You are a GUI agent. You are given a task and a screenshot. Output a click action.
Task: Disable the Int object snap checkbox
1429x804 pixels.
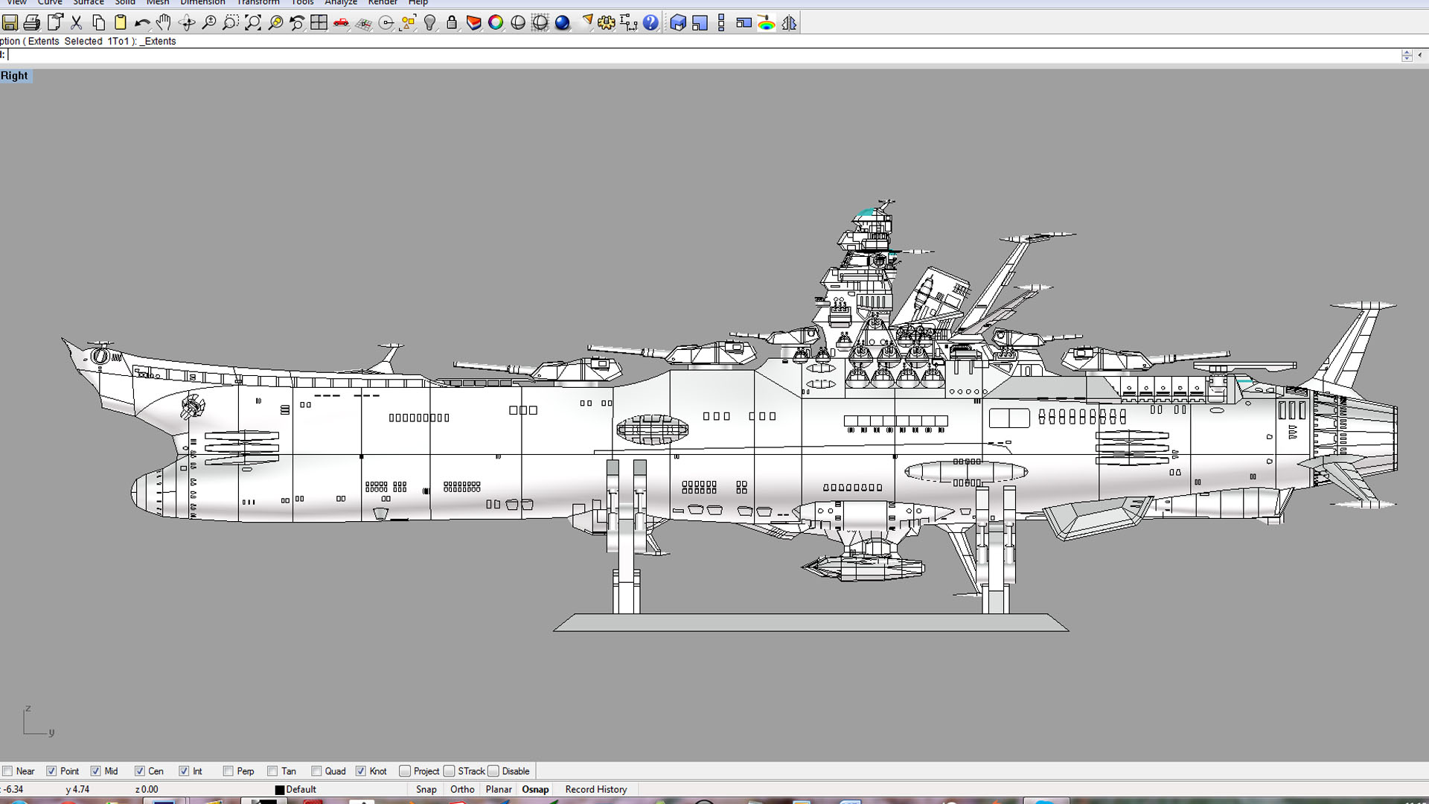[x=184, y=771]
